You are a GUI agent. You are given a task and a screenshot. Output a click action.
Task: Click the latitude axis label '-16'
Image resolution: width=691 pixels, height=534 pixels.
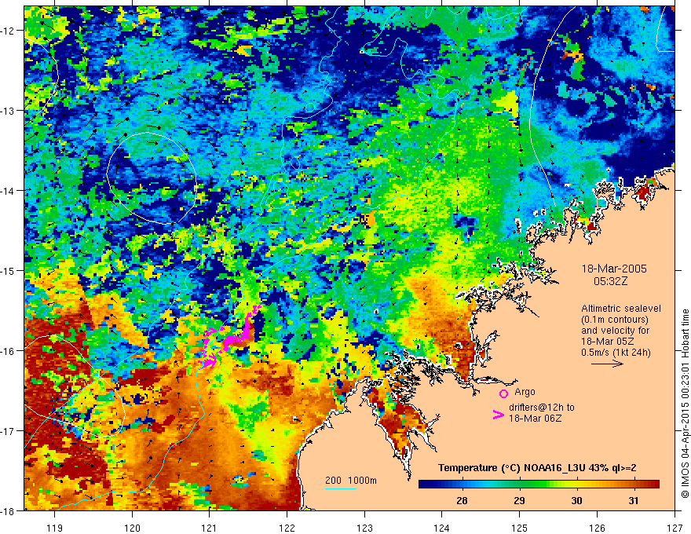tap(8, 351)
